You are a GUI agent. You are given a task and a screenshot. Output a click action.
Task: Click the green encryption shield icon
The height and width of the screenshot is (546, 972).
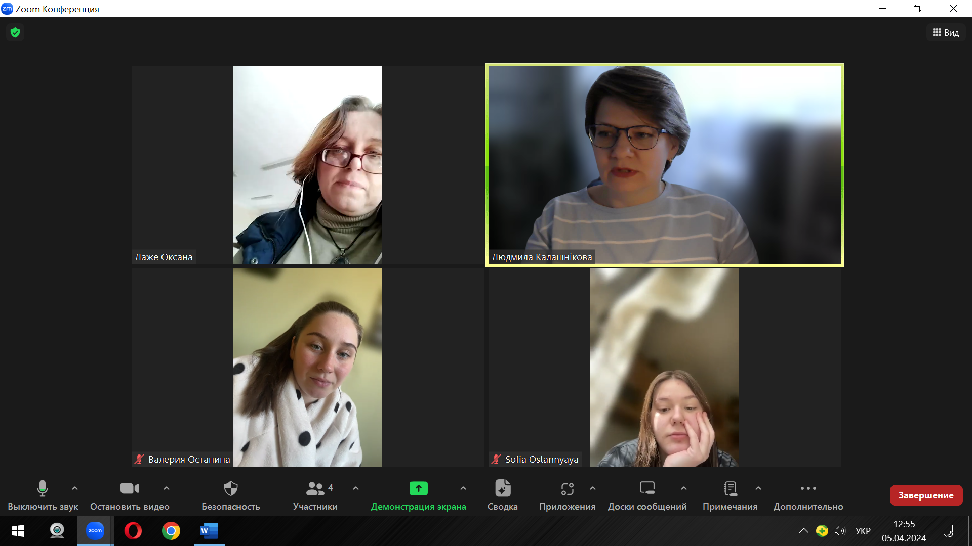[15, 33]
